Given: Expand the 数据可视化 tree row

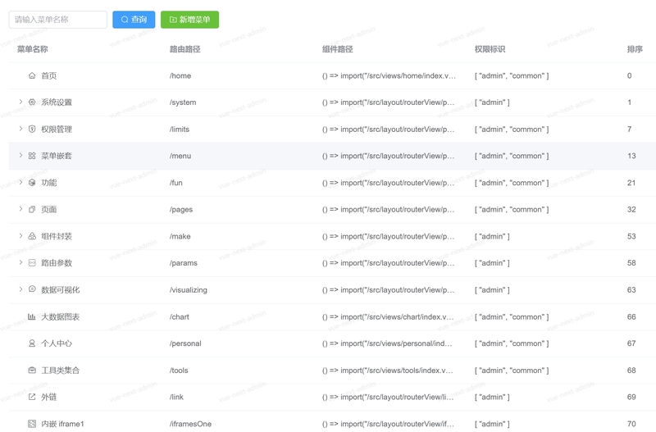Looking at the screenshot, I should [20, 289].
